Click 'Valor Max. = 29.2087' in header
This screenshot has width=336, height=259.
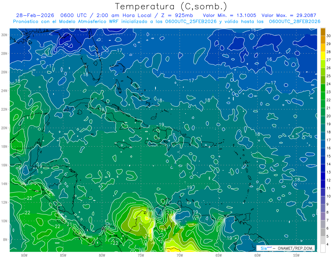(x=289, y=15)
